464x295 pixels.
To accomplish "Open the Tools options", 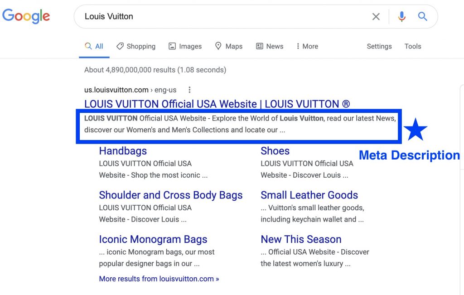I will [x=412, y=46].
